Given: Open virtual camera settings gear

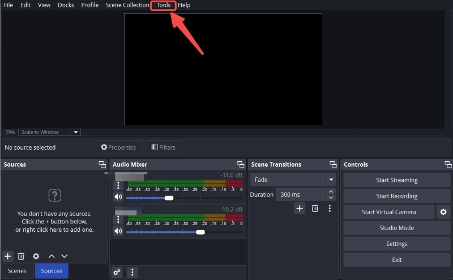Looking at the screenshot, I should click(443, 212).
